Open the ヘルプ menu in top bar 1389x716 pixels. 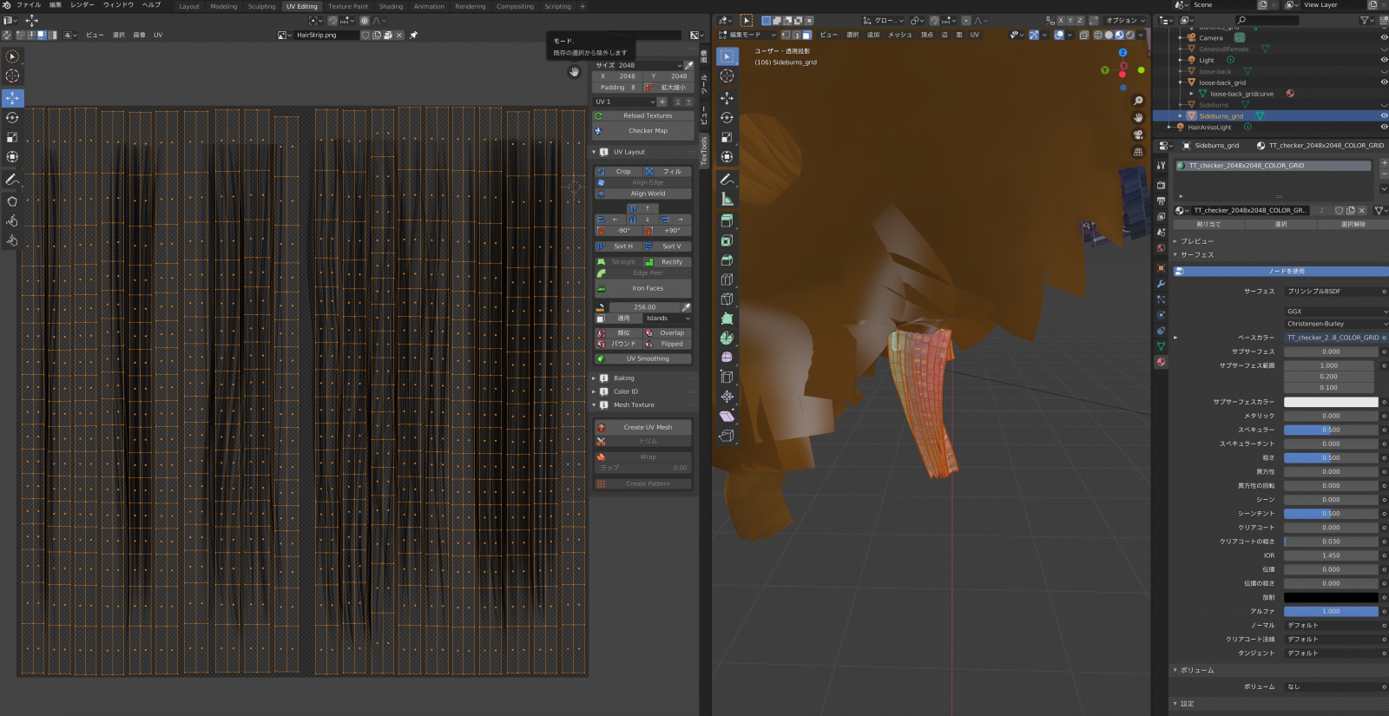(151, 5)
